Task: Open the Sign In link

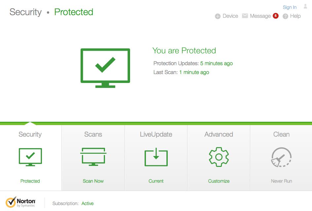Action: (x=290, y=7)
